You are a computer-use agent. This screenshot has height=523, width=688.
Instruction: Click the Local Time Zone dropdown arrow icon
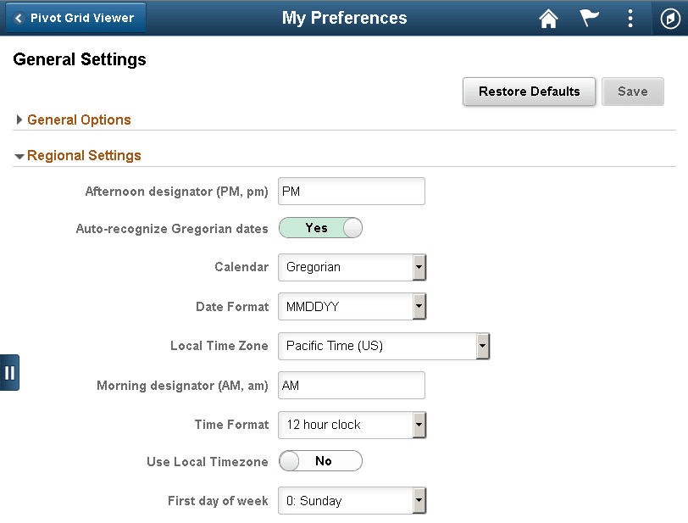coord(482,346)
